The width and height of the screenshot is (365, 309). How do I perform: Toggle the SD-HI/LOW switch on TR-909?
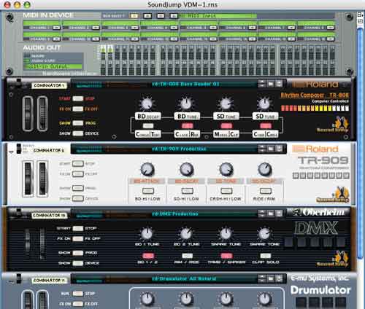pyautogui.click(x=188, y=191)
